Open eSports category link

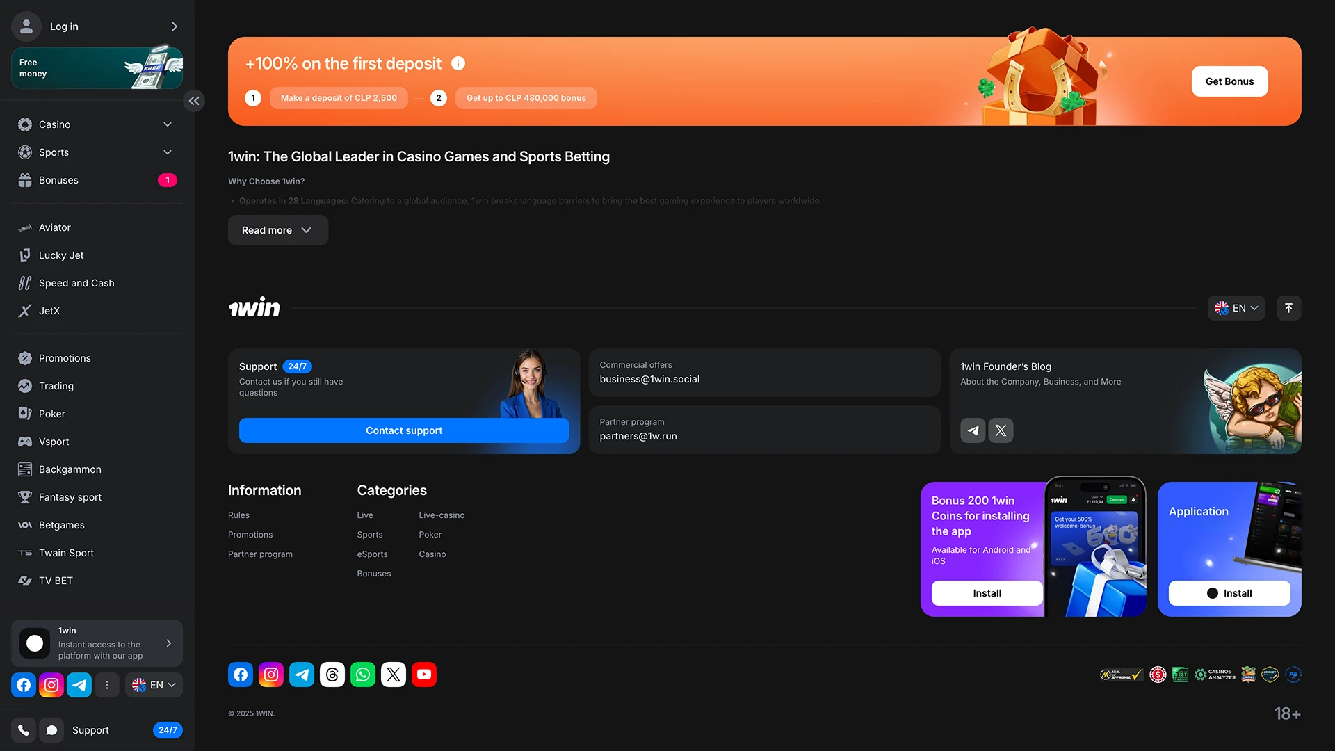[x=372, y=554]
